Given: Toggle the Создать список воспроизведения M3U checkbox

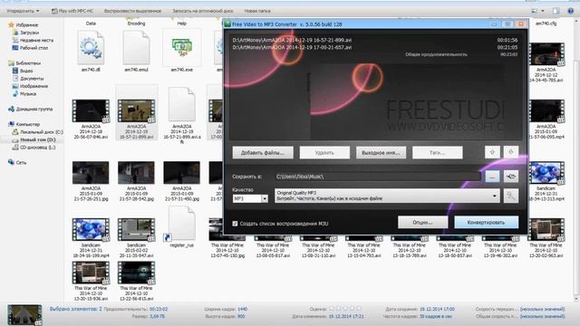Looking at the screenshot, I should click(235, 224).
